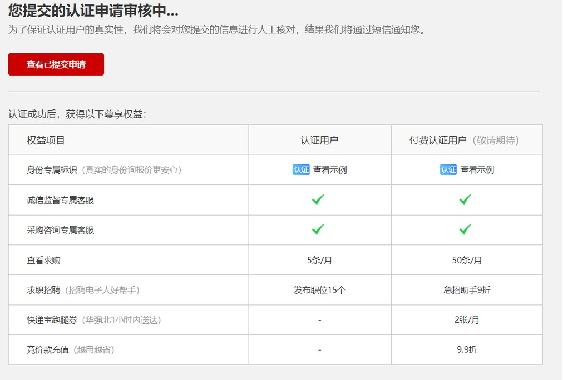
Task: Click the 急招助手9折 cell
Action: click(x=467, y=290)
